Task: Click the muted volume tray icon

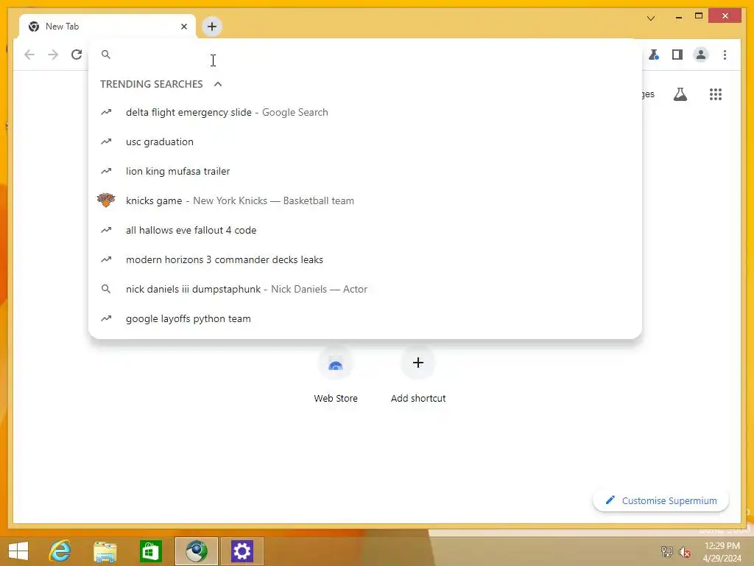Action: coord(685,552)
